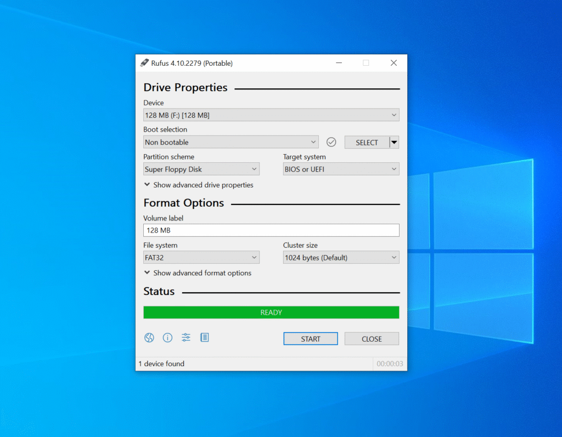The image size is (562, 437).
Task: Click the green READY progress bar
Action: point(271,313)
